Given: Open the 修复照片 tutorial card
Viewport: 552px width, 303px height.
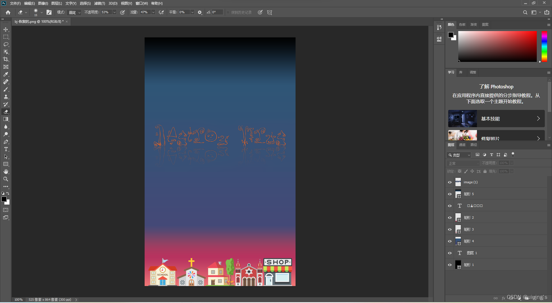Looking at the screenshot, I should [x=497, y=136].
